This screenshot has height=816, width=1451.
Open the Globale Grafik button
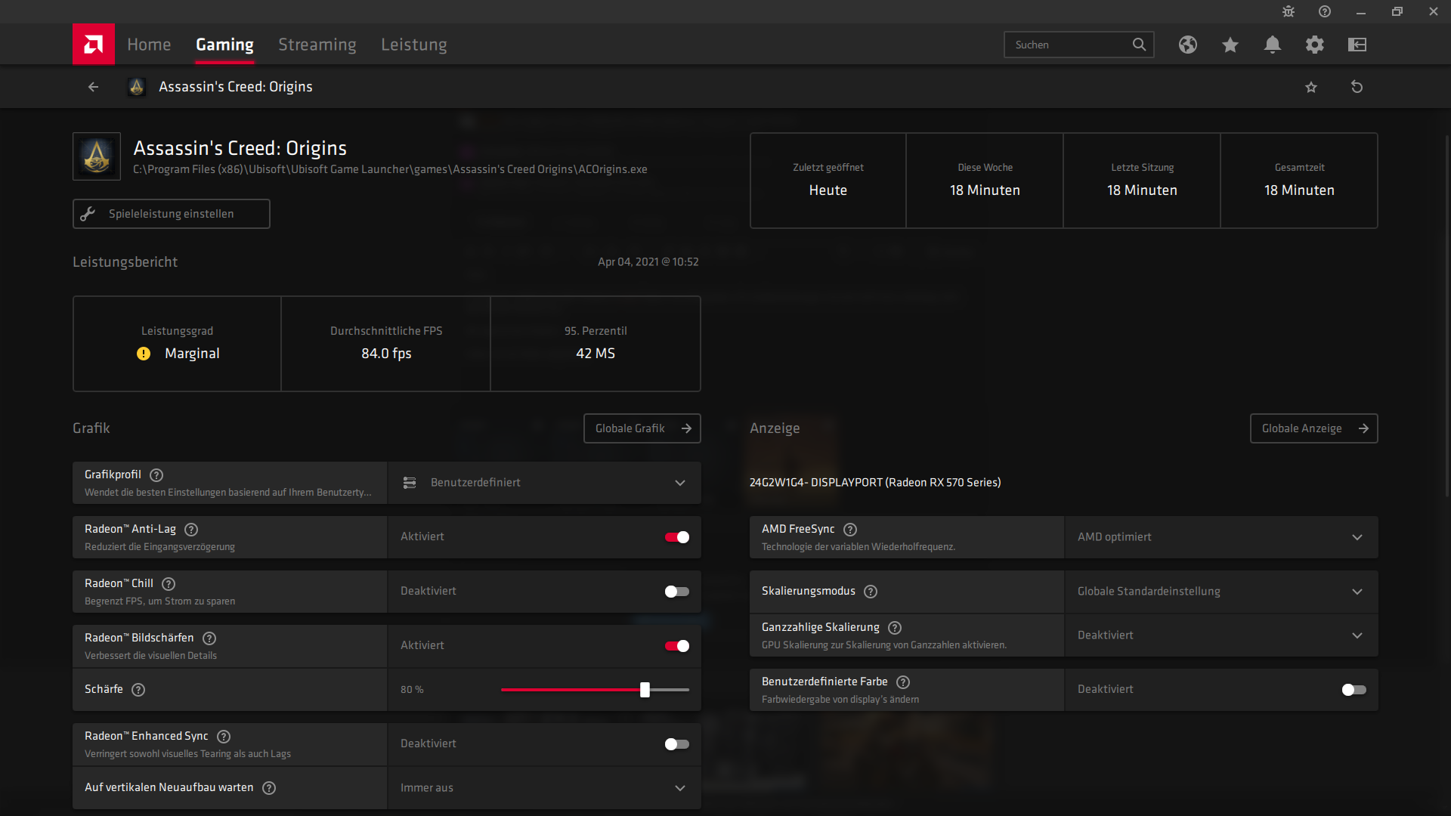click(642, 428)
